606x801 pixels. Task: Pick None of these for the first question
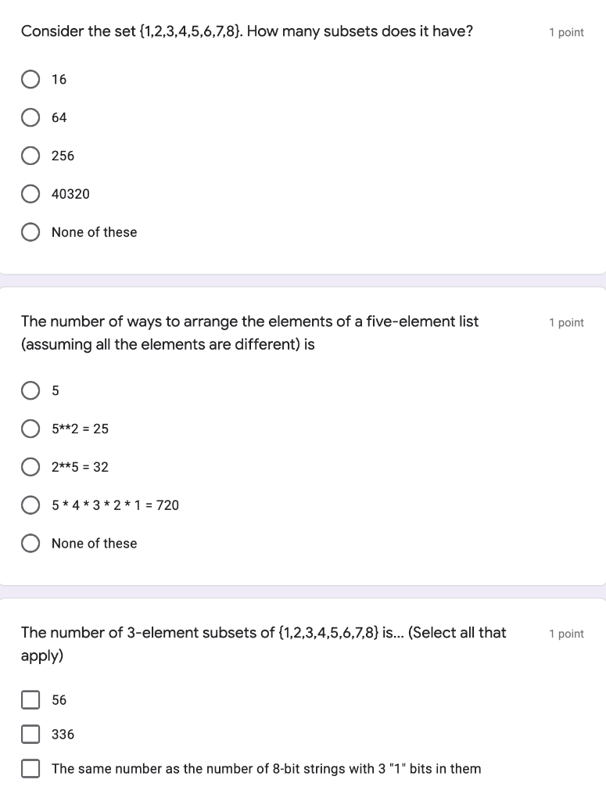coord(30,232)
